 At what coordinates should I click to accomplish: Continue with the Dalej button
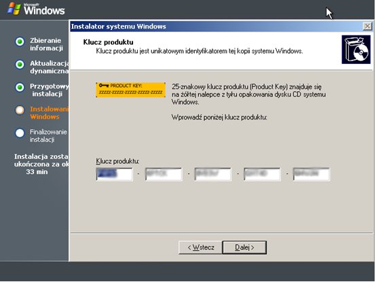[x=244, y=247]
